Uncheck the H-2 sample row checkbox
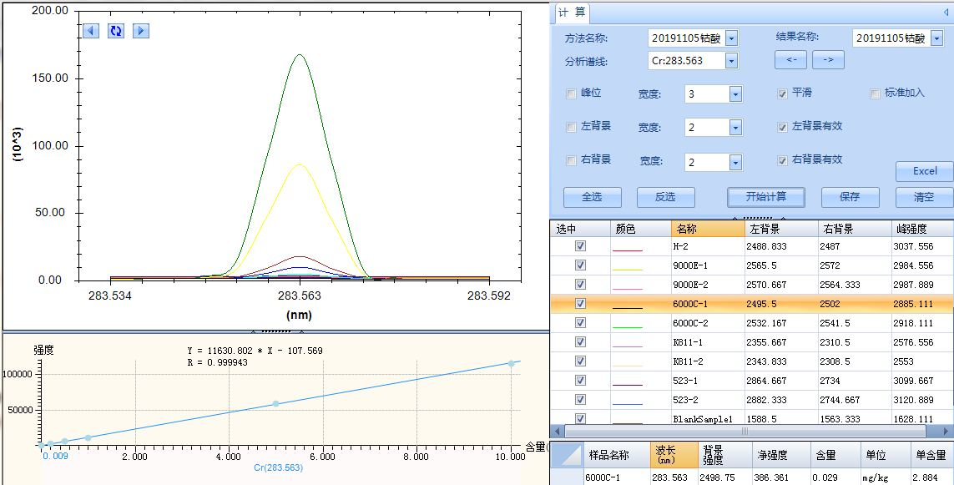Image resolution: width=954 pixels, height=485 pixels. pos(581,246)
